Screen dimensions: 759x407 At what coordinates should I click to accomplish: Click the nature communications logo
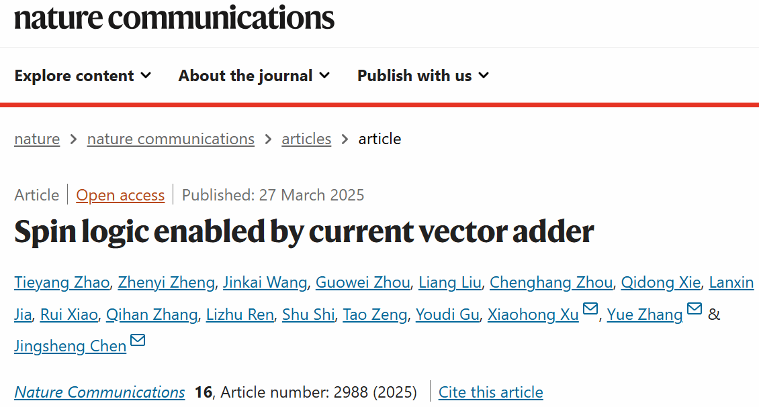(174, 17)
